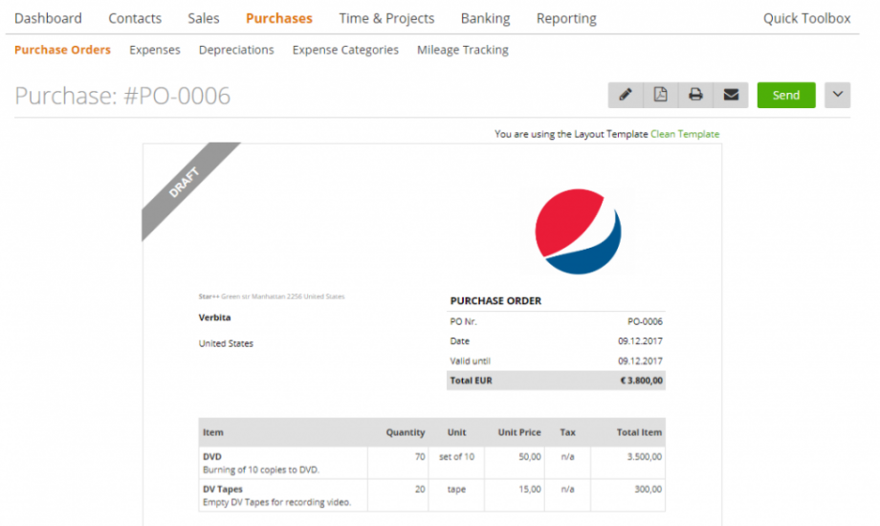Open the Quick Toolbox
This screenshot has width=880, height=526.
[806, 18]
